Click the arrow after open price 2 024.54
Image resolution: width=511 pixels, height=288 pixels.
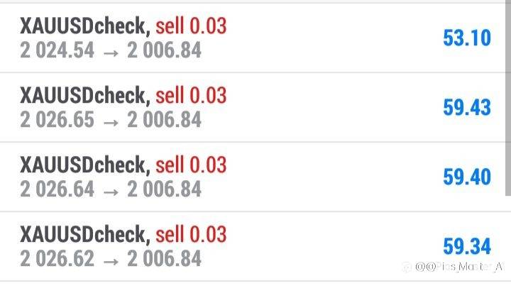[111, 53]
